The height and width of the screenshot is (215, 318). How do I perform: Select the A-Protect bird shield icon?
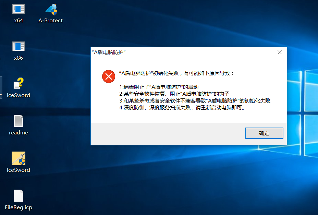(51, 9)
